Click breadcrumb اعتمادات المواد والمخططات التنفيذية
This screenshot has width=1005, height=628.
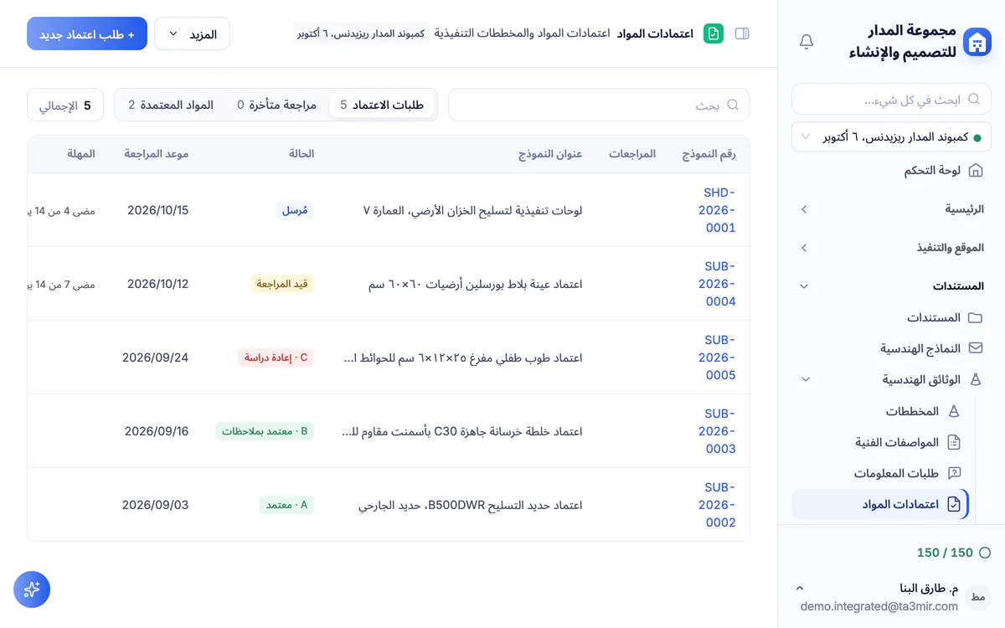[x=522, y=33]
